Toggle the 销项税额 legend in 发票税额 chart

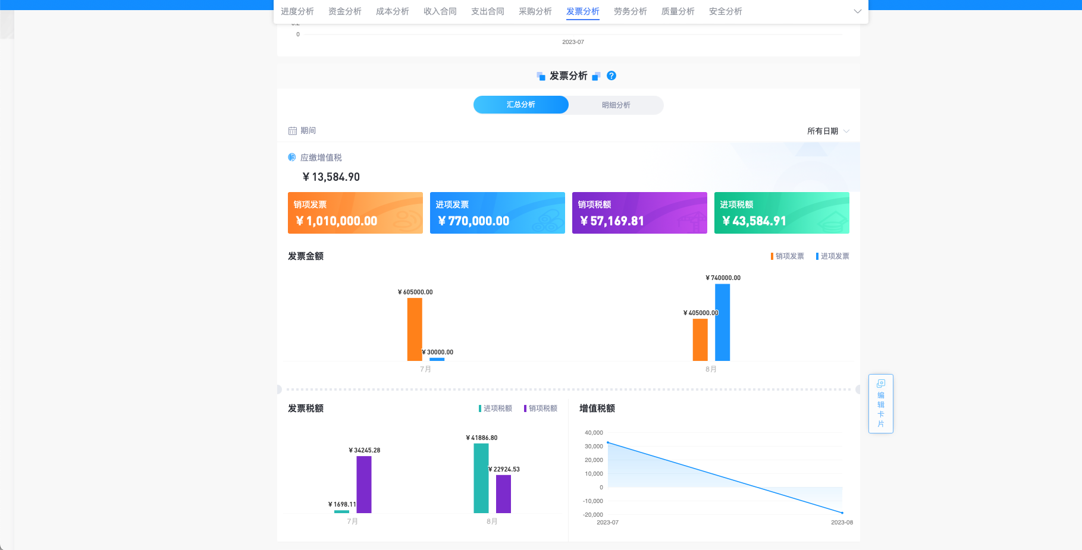(540, 408)
